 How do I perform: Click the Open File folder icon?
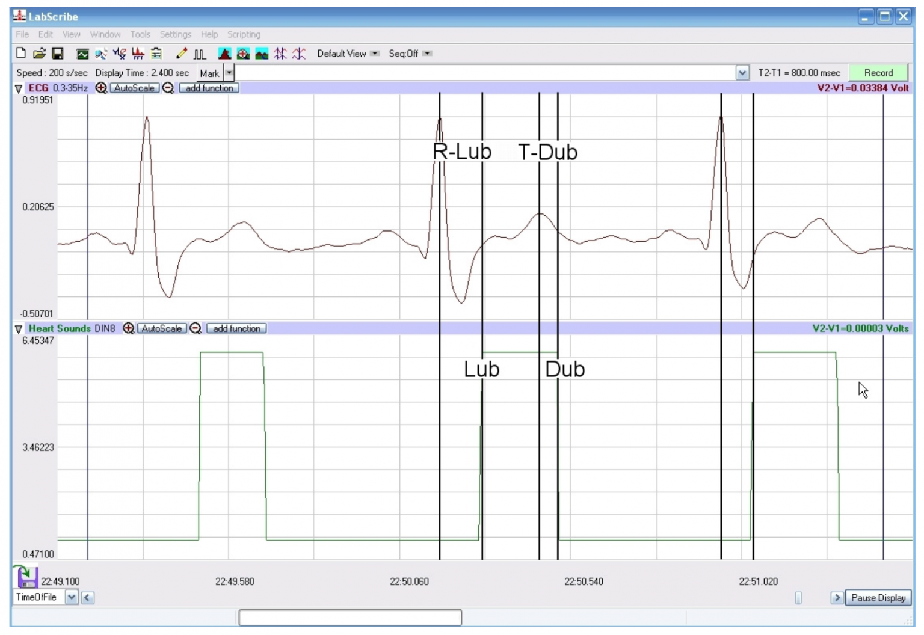tap(39, 54)
